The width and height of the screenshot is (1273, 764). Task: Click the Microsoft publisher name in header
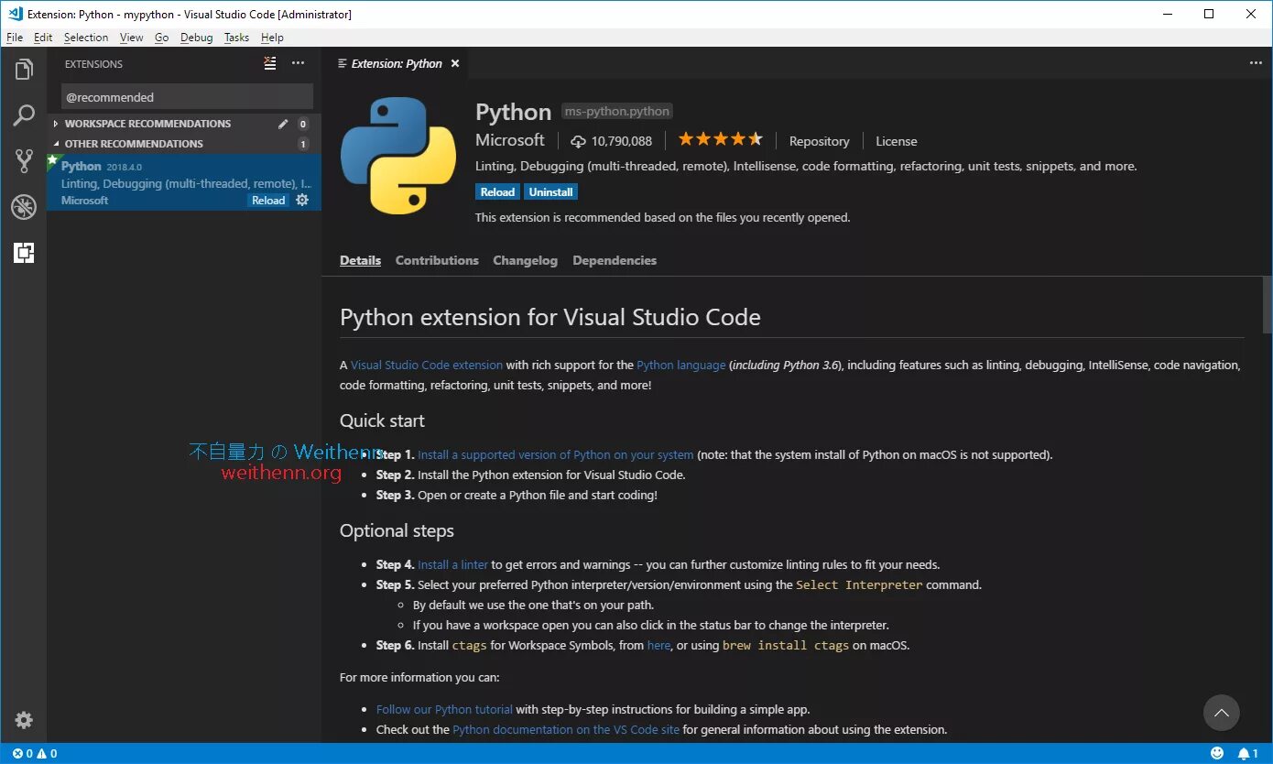510,140
